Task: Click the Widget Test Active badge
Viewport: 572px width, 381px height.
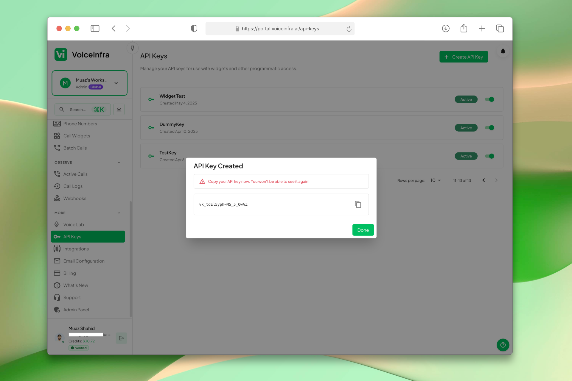Action: (466, 99)
